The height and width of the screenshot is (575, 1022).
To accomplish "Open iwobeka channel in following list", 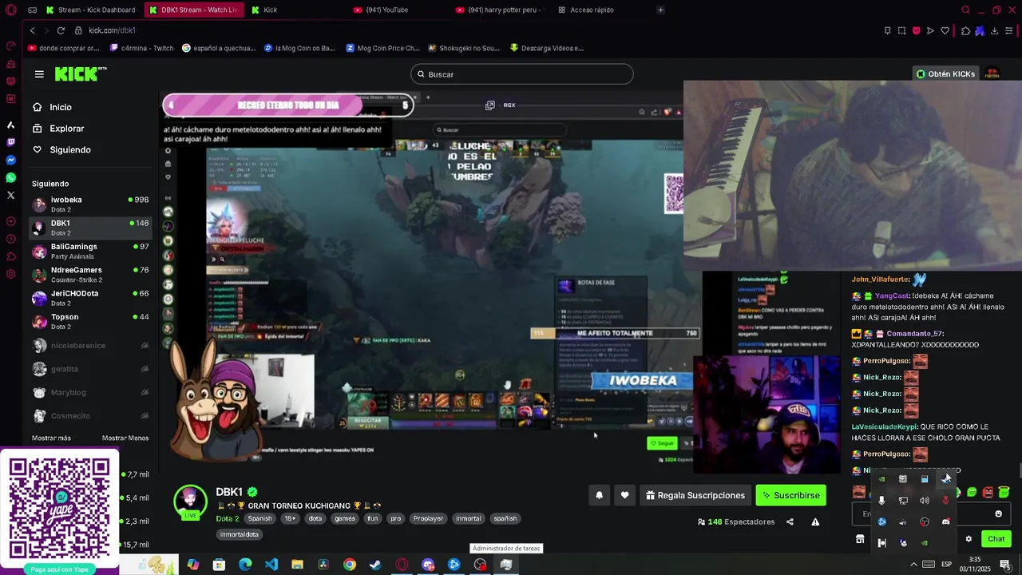I will point(90,204).
